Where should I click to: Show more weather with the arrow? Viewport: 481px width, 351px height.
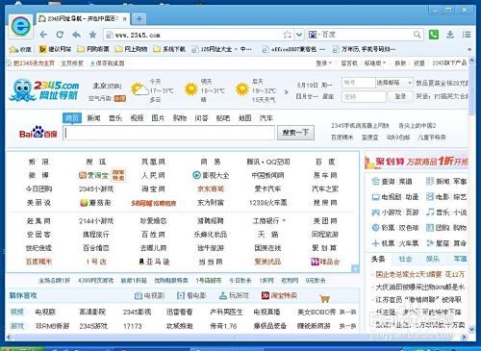(286, 92)
